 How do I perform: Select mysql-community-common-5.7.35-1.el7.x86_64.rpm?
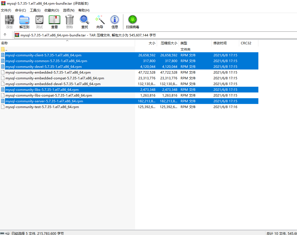tap(46, 61)
